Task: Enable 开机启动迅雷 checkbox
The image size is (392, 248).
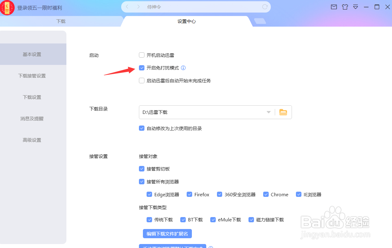Action: 142,55
